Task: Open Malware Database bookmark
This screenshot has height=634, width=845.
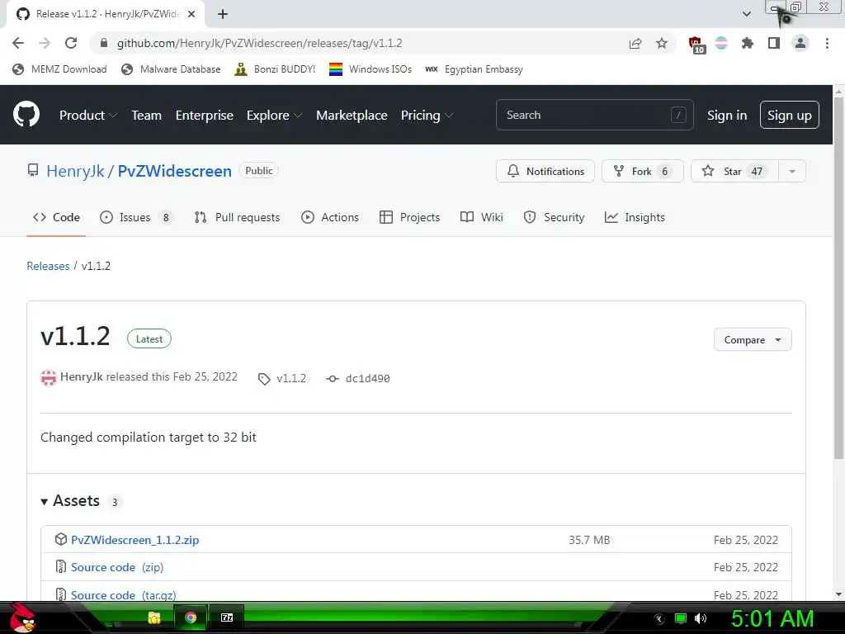Action: coord(172,69)
